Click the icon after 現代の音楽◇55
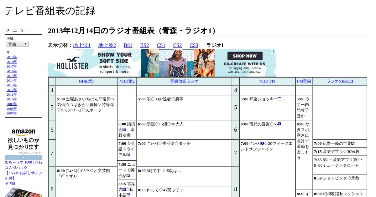 pos(279,124)
